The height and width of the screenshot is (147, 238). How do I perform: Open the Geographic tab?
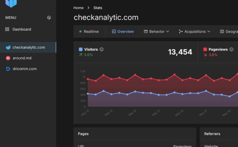pos(229,32)
